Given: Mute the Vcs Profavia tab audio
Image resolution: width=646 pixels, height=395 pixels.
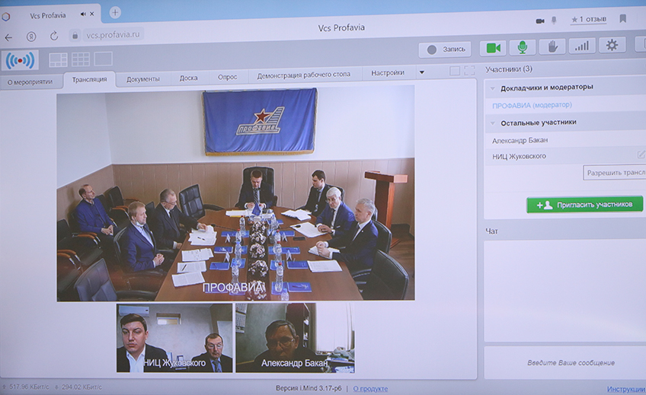Looking at the screenshot, I should tap(83, 14).
